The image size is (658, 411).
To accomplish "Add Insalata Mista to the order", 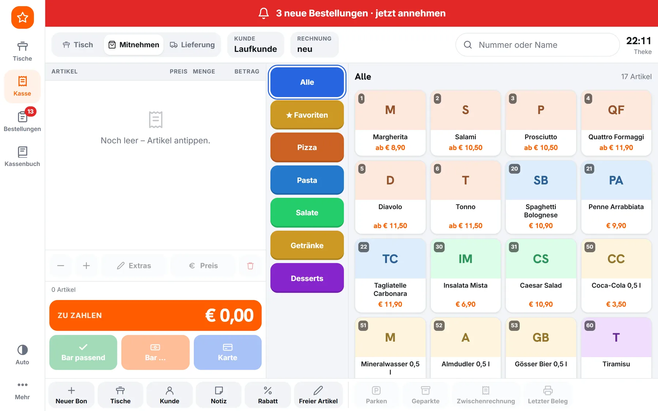I will click(x=465, y=276).
